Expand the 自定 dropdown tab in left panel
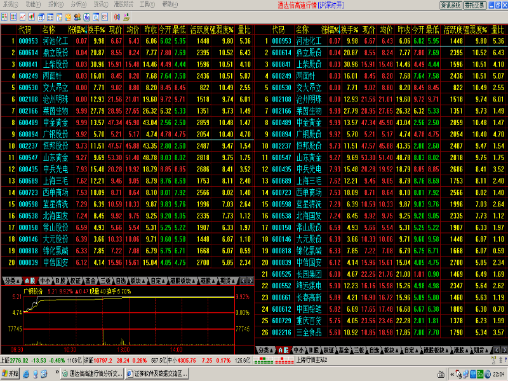Viewport: 508px width, 381px height. click(158, 281)
